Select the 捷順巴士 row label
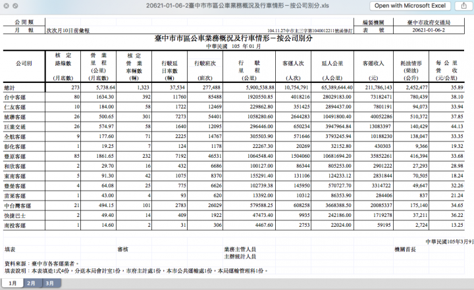 pos(14,216)
